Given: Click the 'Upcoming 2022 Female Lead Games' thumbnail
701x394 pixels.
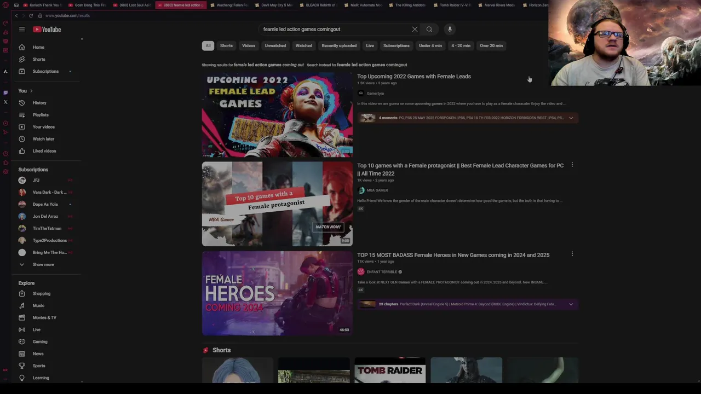Looking at the screenshot, I should 277,115.
